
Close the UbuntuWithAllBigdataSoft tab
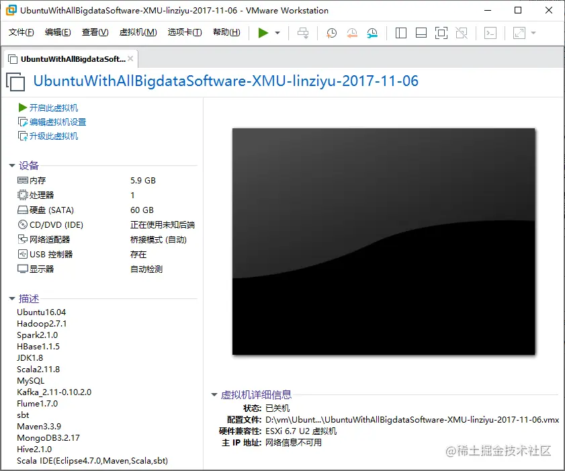pyautogui.click(x=130, y=58)
